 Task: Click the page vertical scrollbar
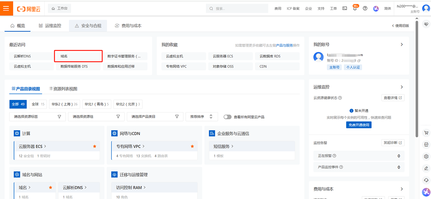417,79
